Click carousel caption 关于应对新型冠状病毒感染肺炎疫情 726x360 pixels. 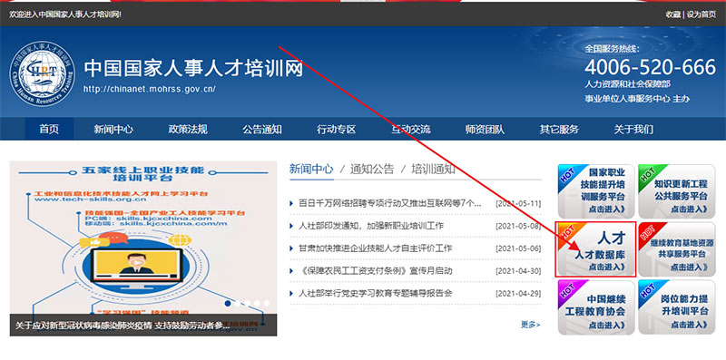coord(123,326)
